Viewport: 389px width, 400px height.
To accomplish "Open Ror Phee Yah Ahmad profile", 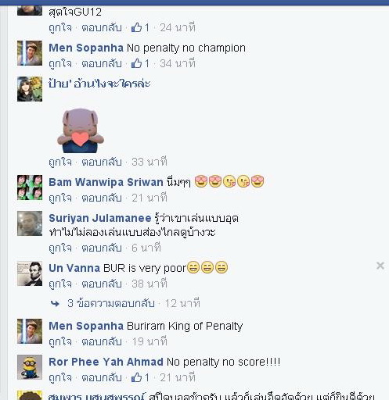I will pos(106,362).
